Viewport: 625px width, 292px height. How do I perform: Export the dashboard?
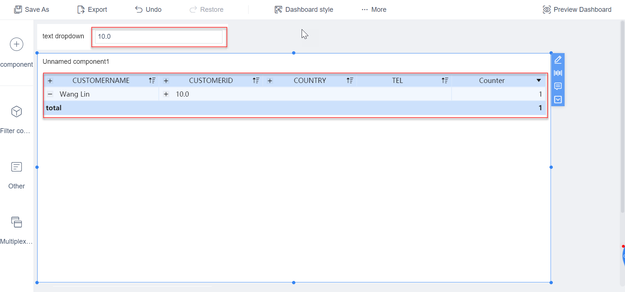(92, 10)
